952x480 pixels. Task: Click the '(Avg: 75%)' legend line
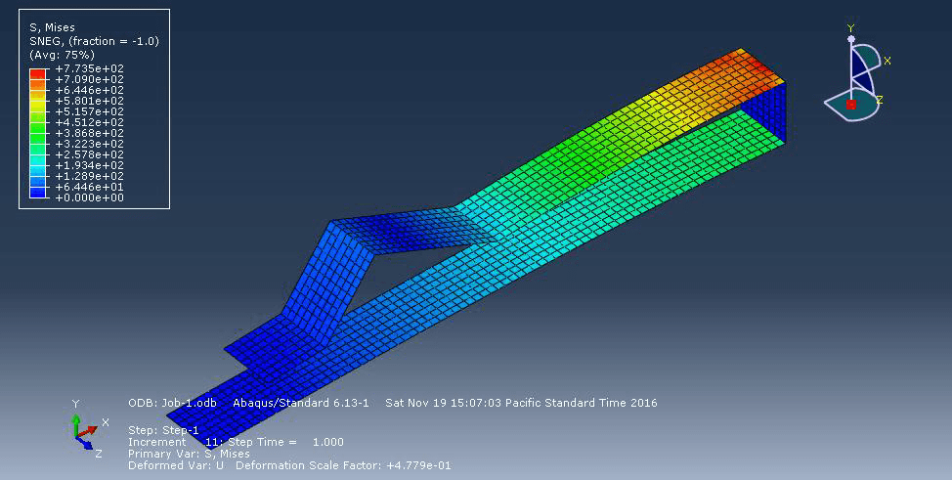click(62, 55)
